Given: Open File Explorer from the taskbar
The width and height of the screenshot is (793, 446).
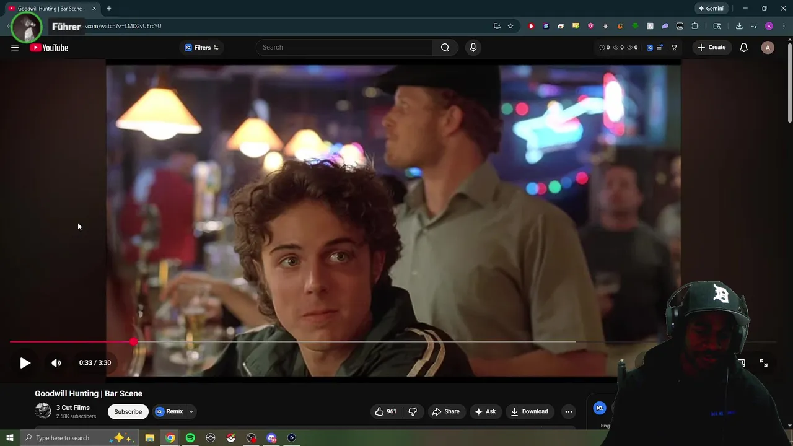Looking at the screenshot, I should coord(150,438).
